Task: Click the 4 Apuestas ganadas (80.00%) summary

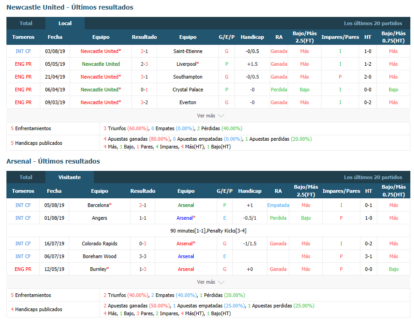Action: coord(137,139)
